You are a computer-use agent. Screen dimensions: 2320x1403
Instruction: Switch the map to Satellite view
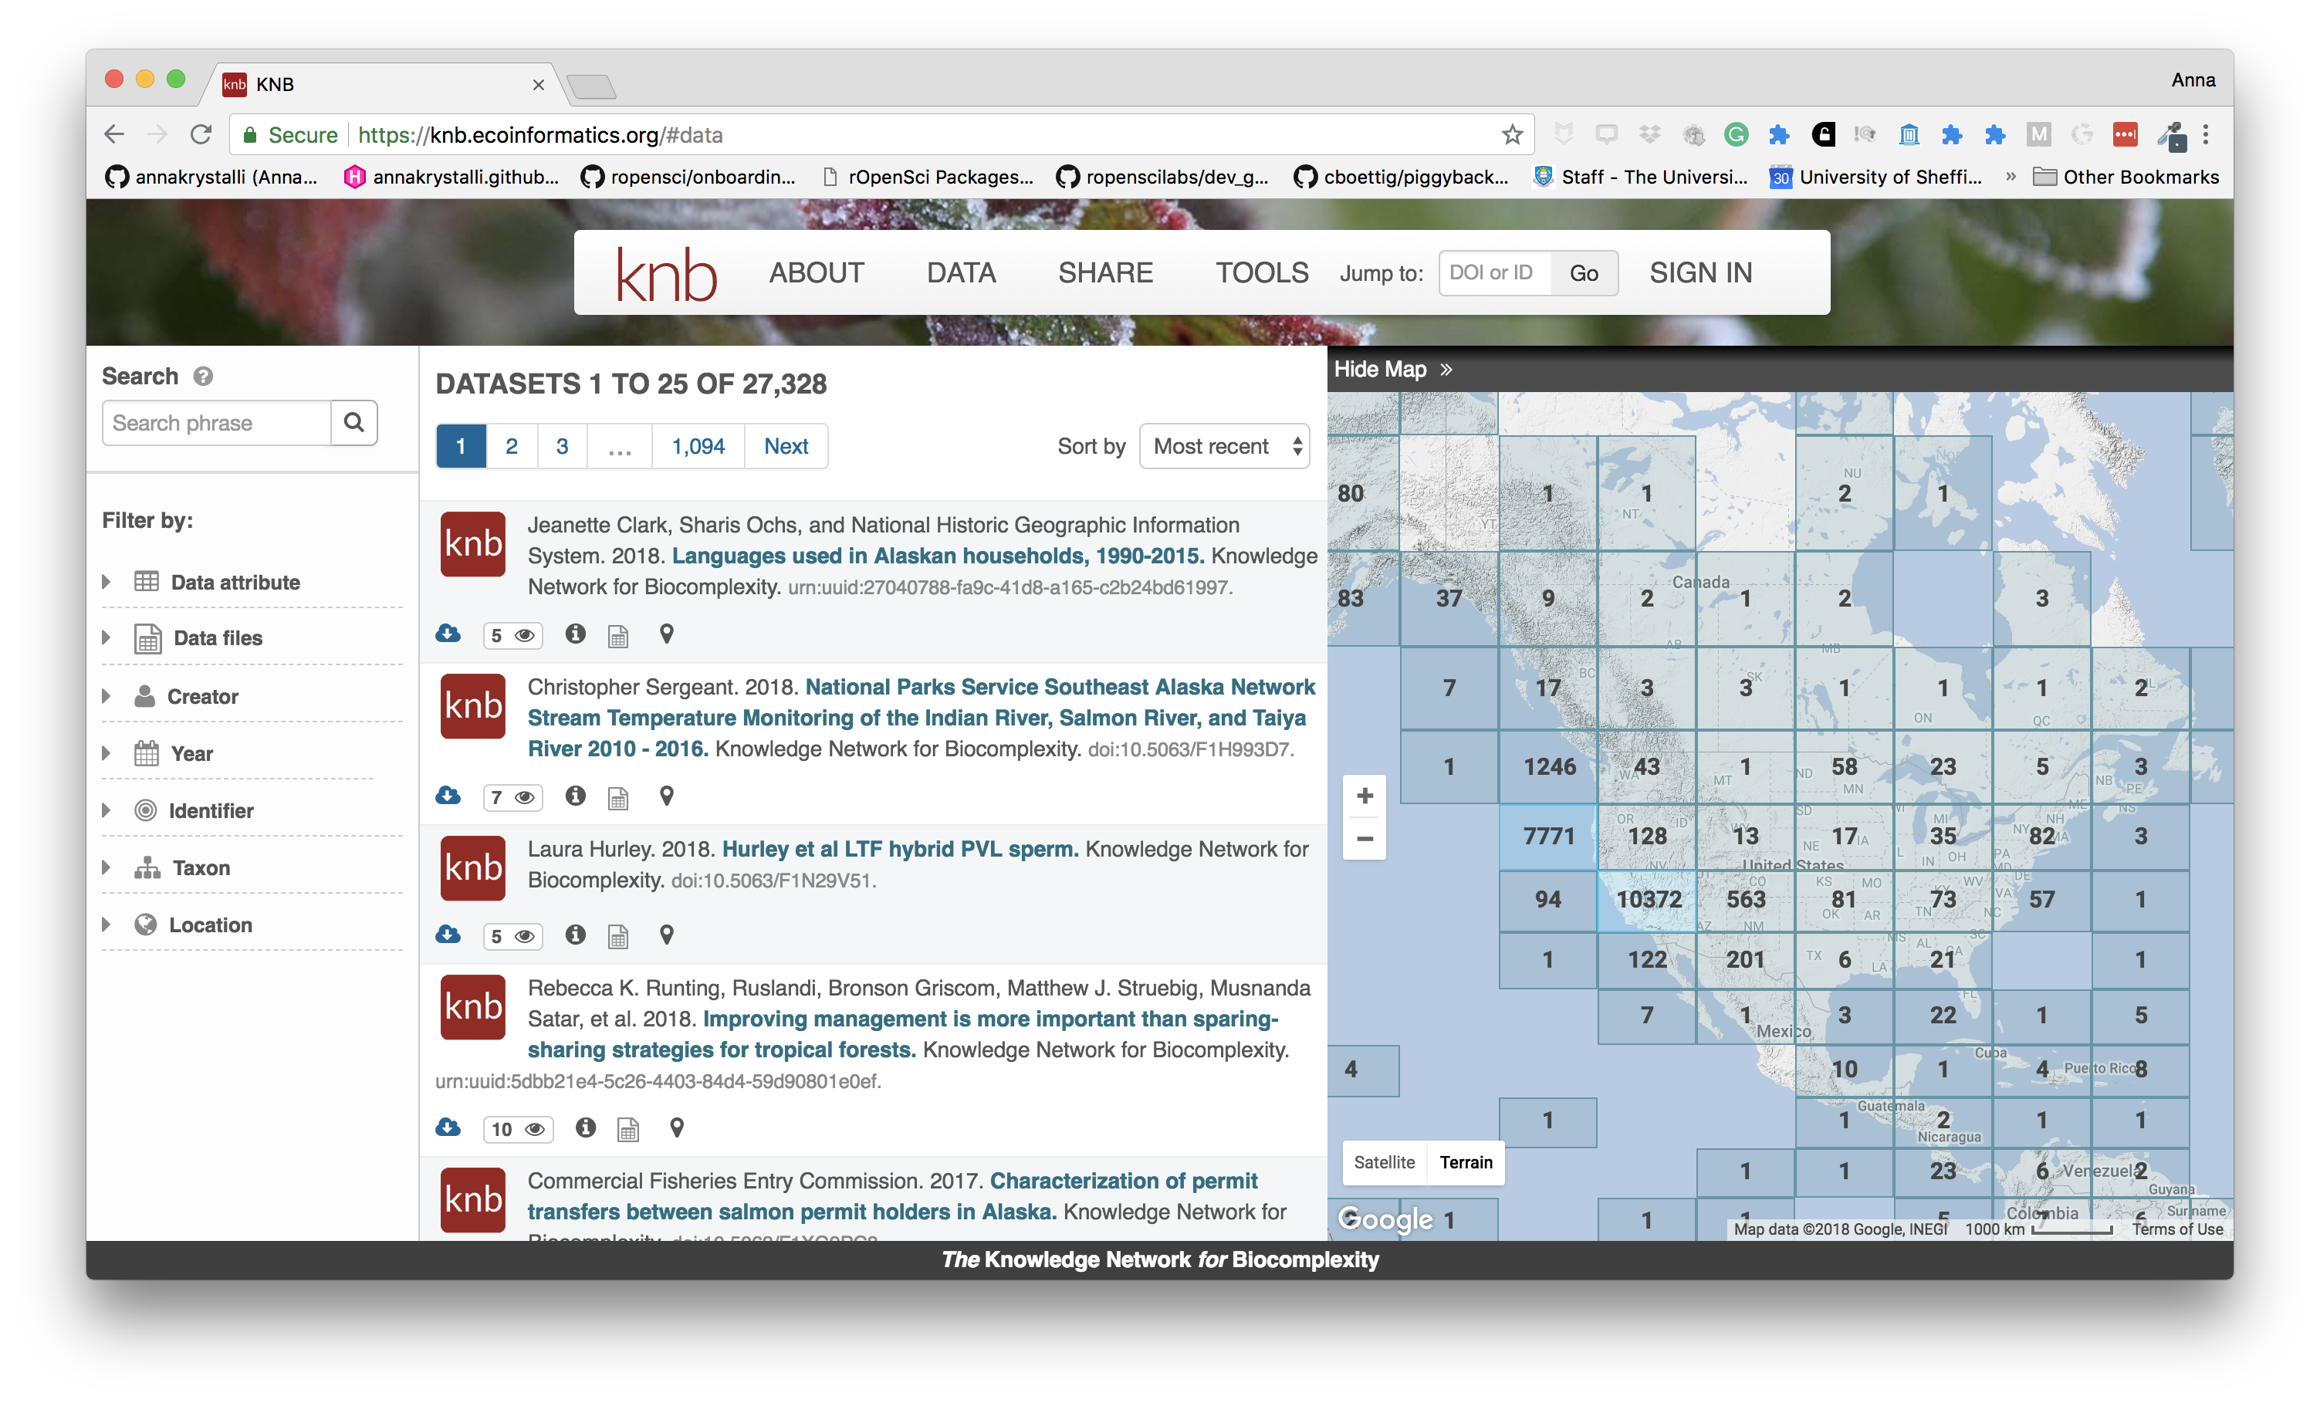1384,1162
